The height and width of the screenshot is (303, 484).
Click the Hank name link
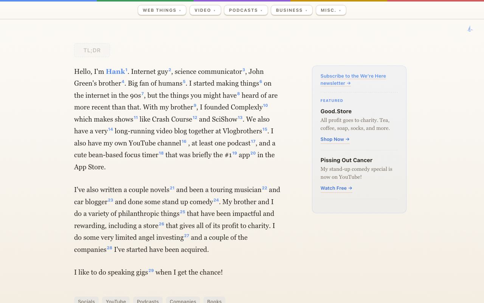point(115,72)
